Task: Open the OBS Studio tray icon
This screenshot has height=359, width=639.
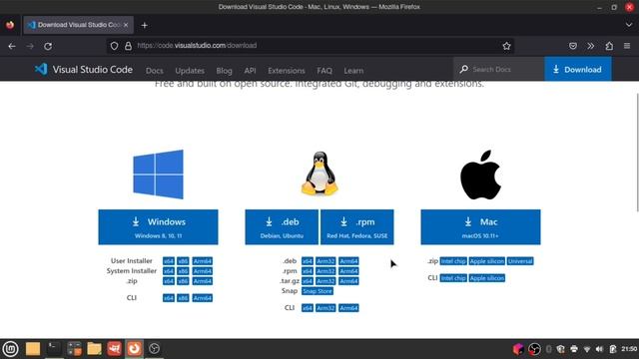Action: pos(534,349)
